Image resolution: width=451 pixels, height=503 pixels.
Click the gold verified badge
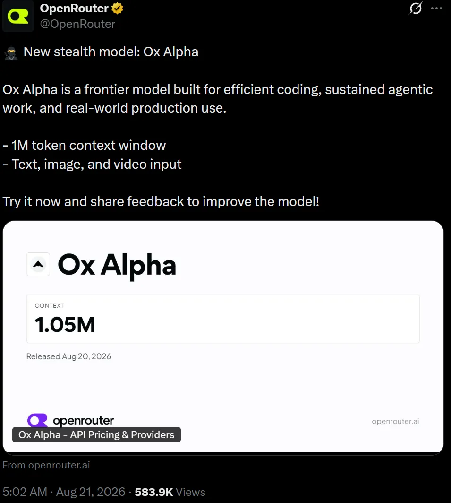click(117, 9)
